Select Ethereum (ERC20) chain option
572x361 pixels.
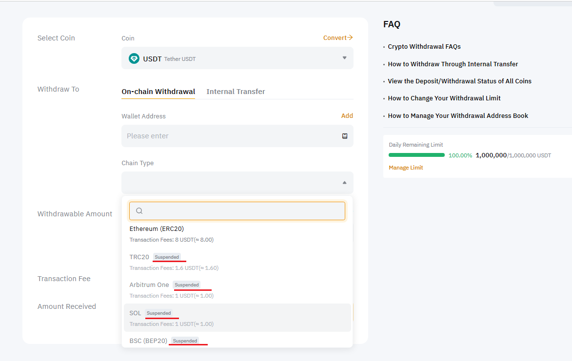[157, 228]
